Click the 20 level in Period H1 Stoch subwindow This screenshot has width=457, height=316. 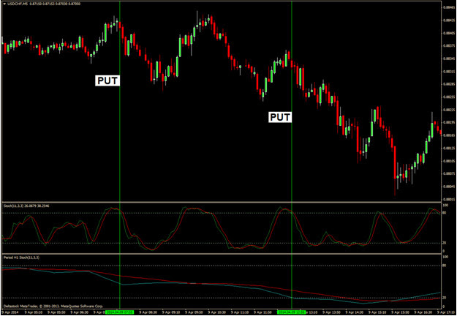coord(445,298)
